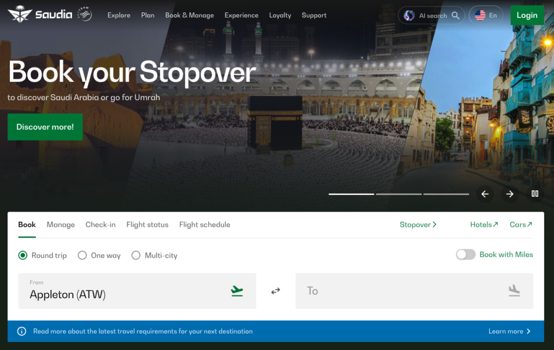Screen dimensions: 554x350
Task: Jump to the third carousel slide indicator
Action: point(446,194)
